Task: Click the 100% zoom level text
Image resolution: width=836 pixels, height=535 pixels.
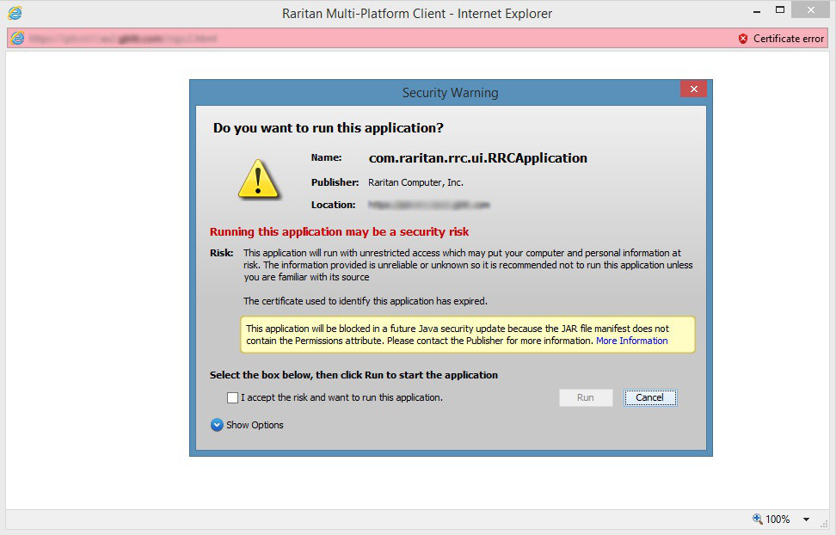Action: coord(778,519)
